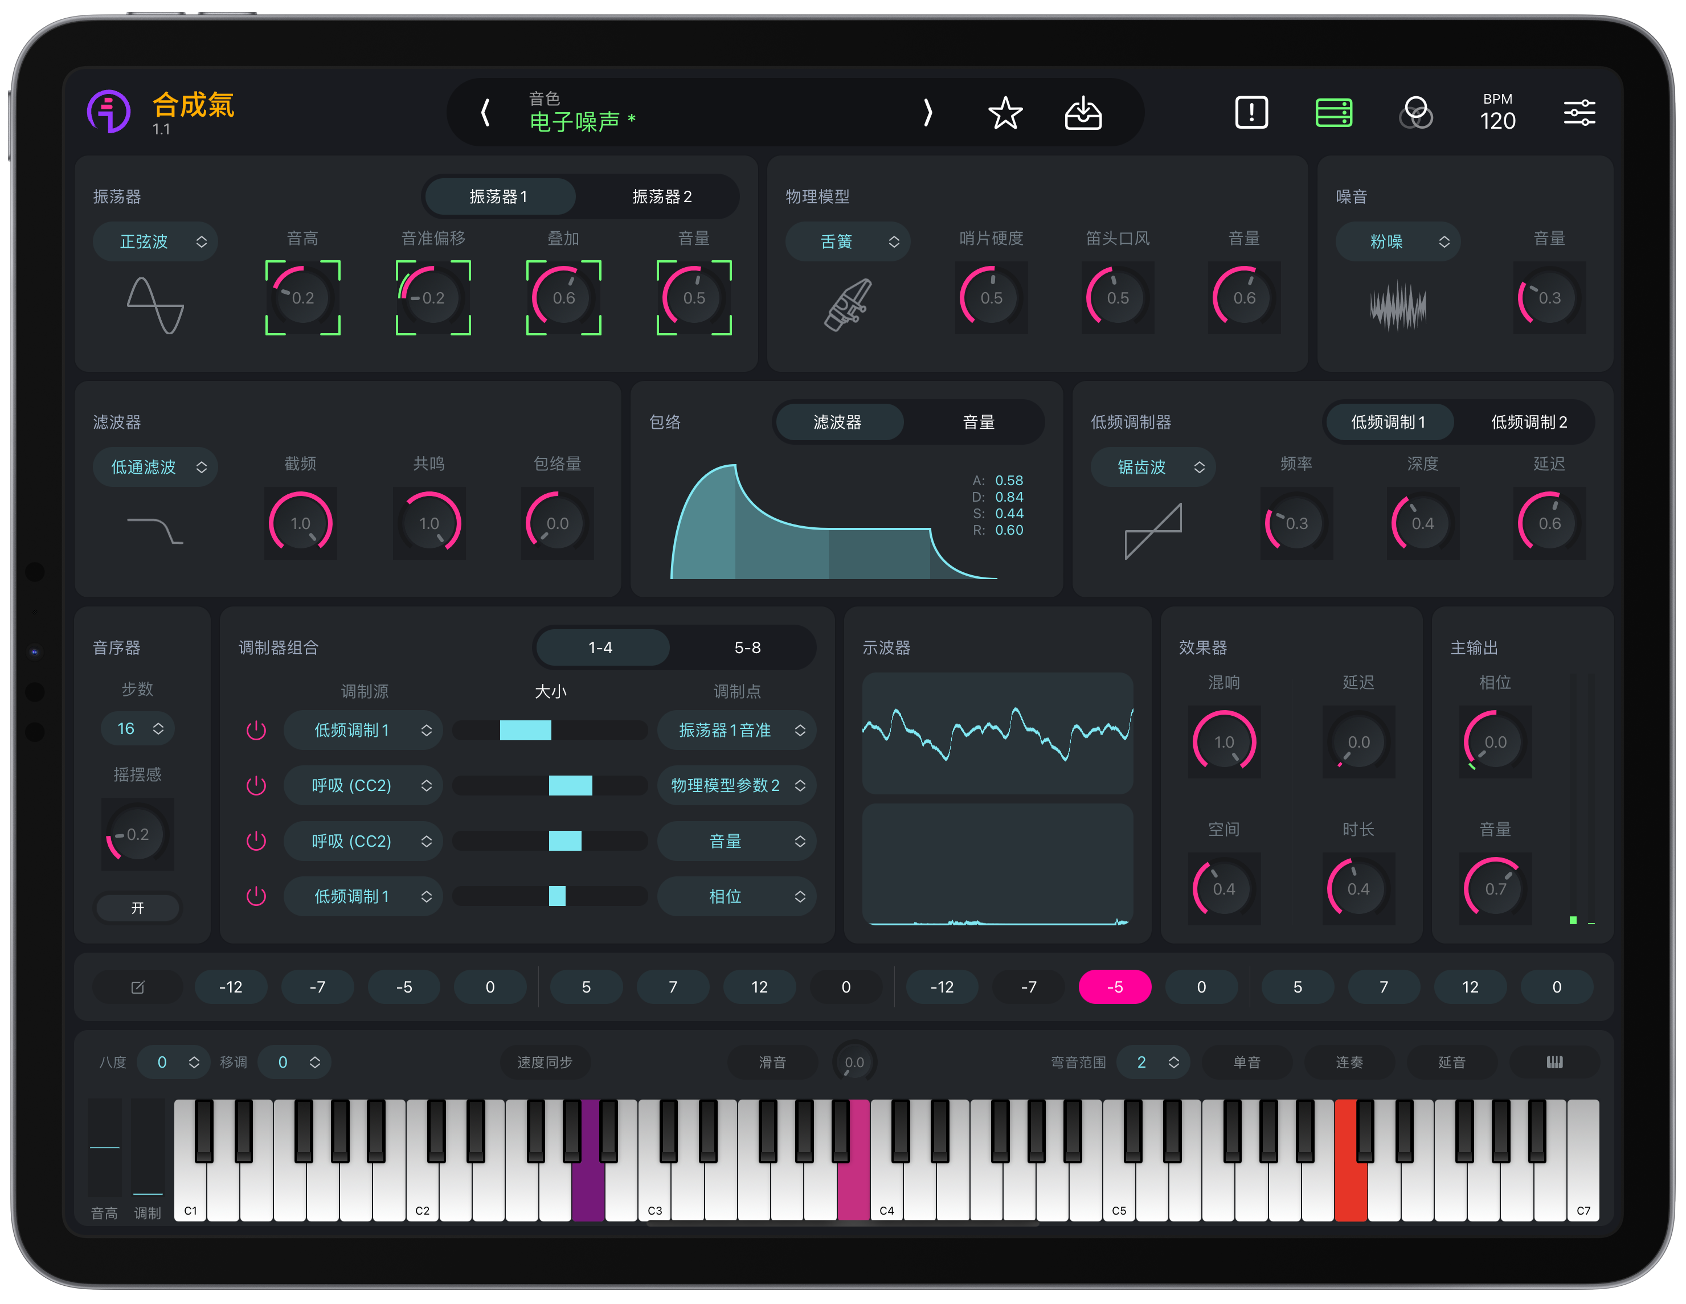The height and width of the screenshot is (1304, 1686).
Task: Open the exclamation alert icon
Action: pos(1251,113)
